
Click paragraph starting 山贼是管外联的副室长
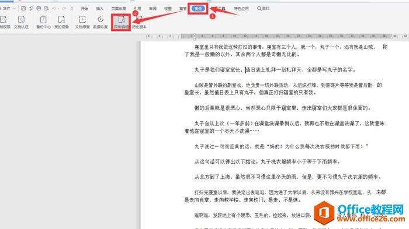coord(283,89)
